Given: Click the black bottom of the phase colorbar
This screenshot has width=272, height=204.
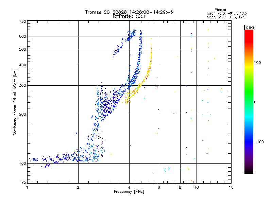Looking at the screenshot, I should pos(249,171).
